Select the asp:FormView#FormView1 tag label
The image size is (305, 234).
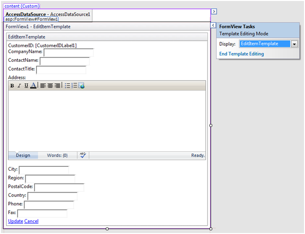(32, 19)
